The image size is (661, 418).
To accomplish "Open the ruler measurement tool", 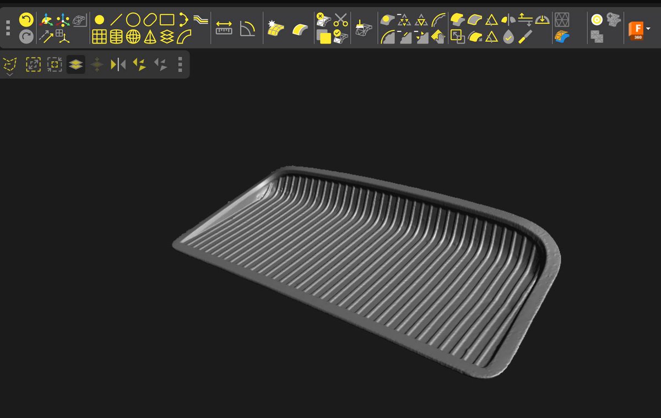I will tap(224, 29).
